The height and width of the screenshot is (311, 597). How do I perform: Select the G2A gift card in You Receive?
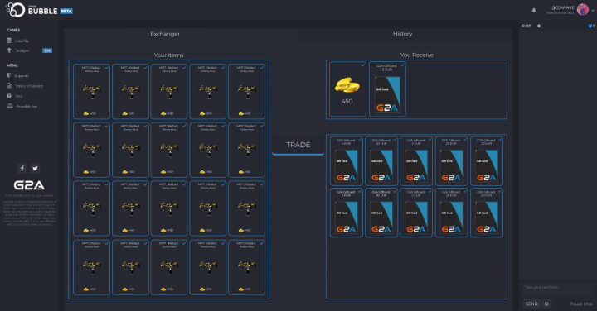387,89
